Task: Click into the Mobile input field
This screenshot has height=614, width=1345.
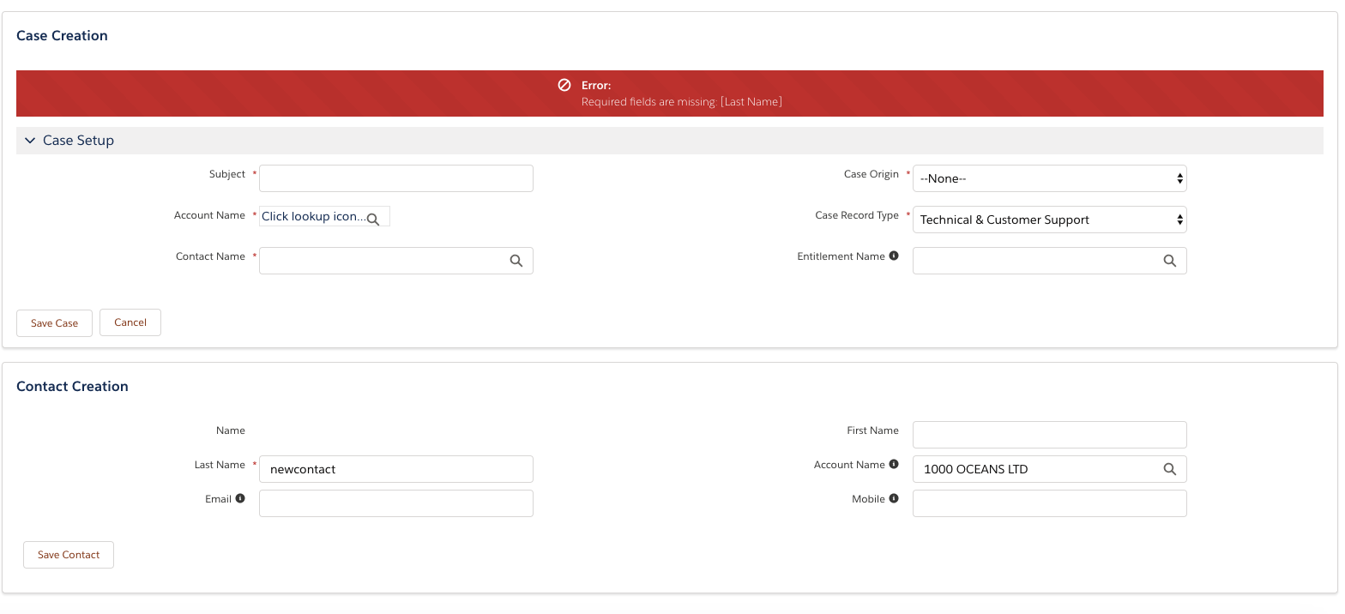Action: coord(1049,503)
